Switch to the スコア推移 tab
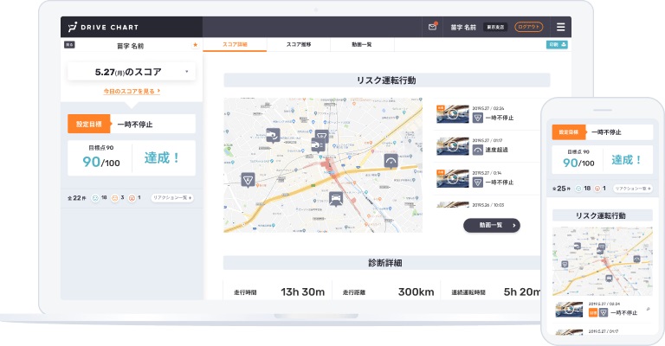Viewport: 665px width, 346px height. (x=299, y=44)
